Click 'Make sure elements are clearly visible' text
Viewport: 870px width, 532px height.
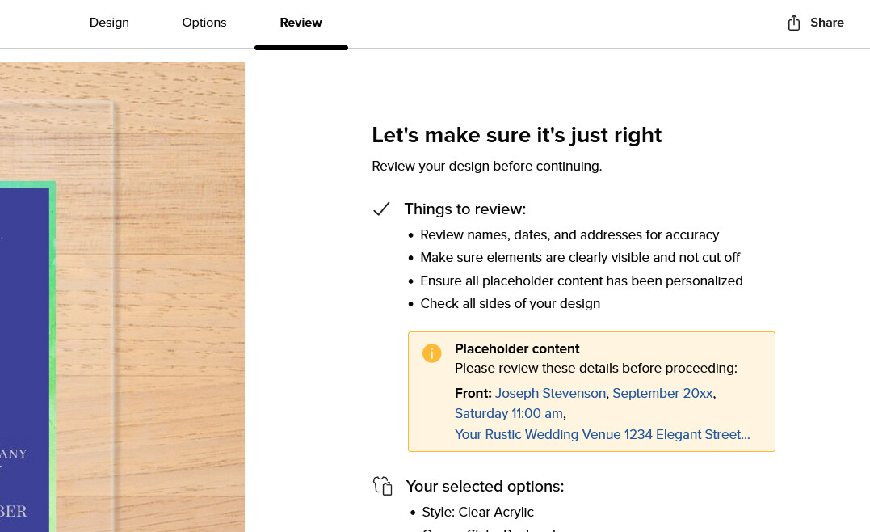[580, 258]
